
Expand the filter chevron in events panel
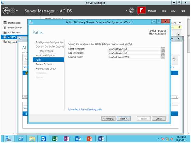[x=174, y=59]
